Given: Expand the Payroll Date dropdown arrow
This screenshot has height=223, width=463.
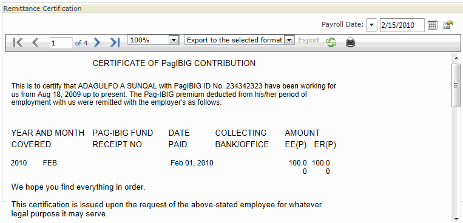Looking at the screenshot, I should (x=371, y=25).
